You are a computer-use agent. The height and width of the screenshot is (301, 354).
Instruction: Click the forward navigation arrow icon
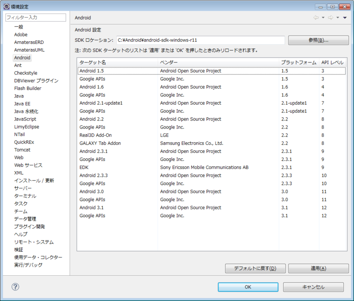coord(331,18)
